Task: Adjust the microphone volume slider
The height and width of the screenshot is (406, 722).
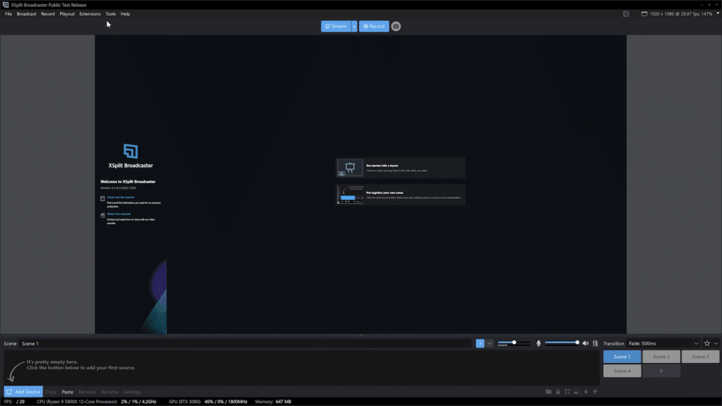Action: (x=562, y=343)
